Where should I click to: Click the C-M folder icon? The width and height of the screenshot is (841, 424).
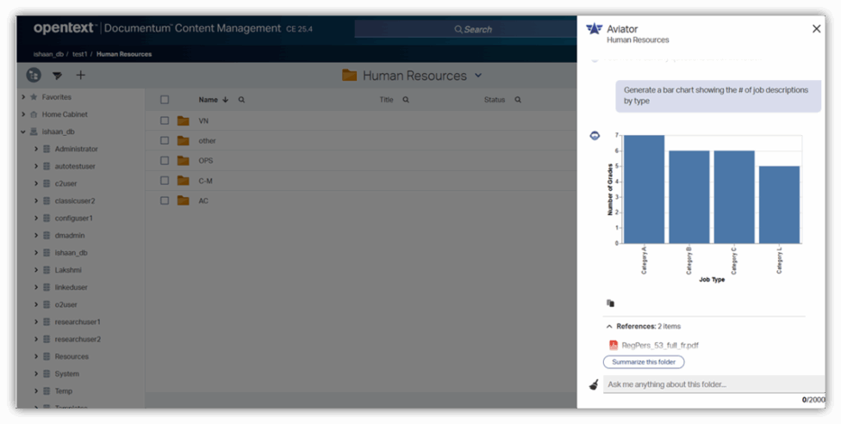tap(184, 181)
